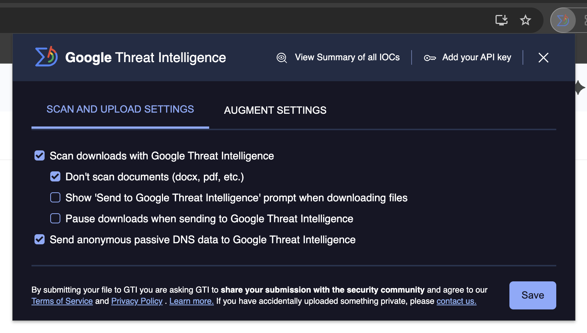Open the Terms of Service link

click(62, 301)
